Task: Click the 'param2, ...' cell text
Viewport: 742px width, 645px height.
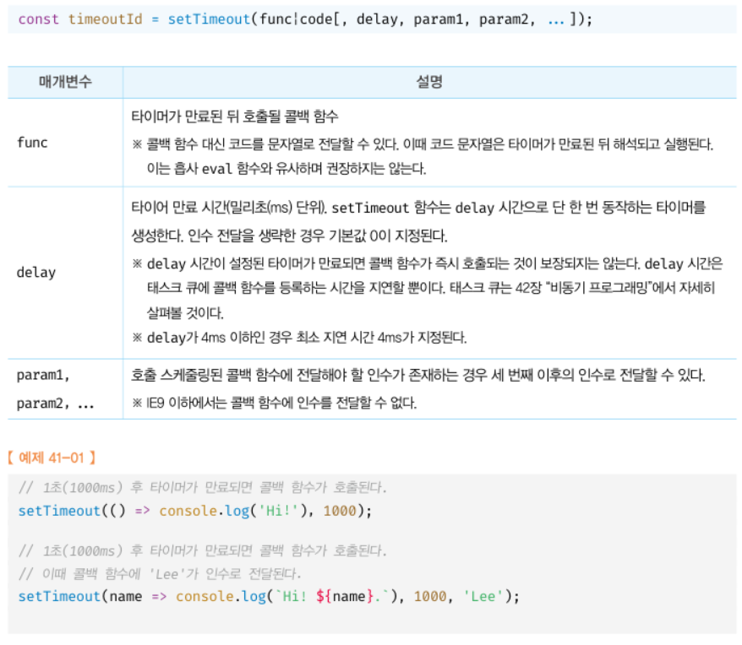Action: [x=56, y=404]
